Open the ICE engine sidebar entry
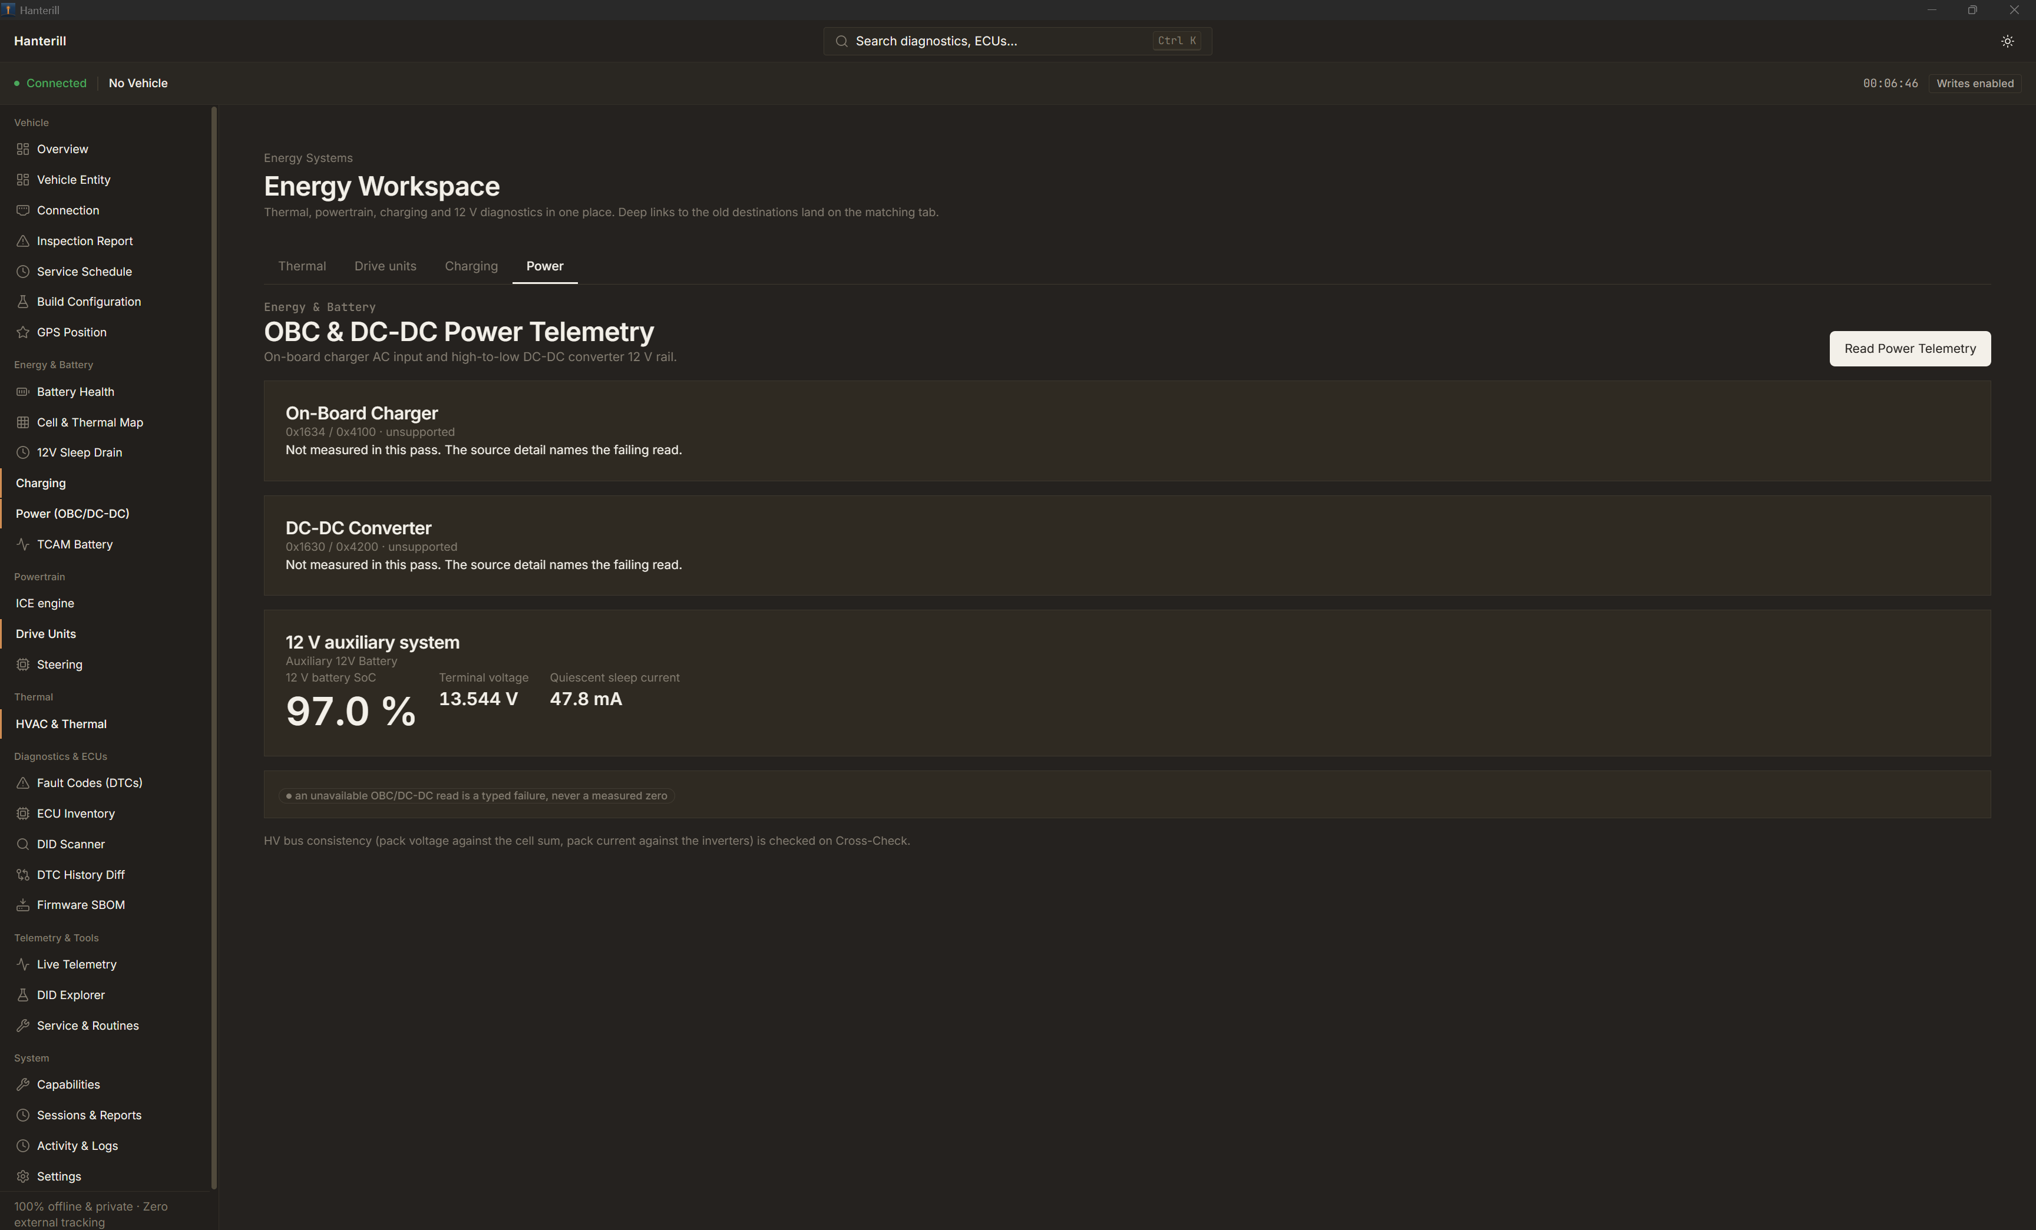 tap(106, 604)
